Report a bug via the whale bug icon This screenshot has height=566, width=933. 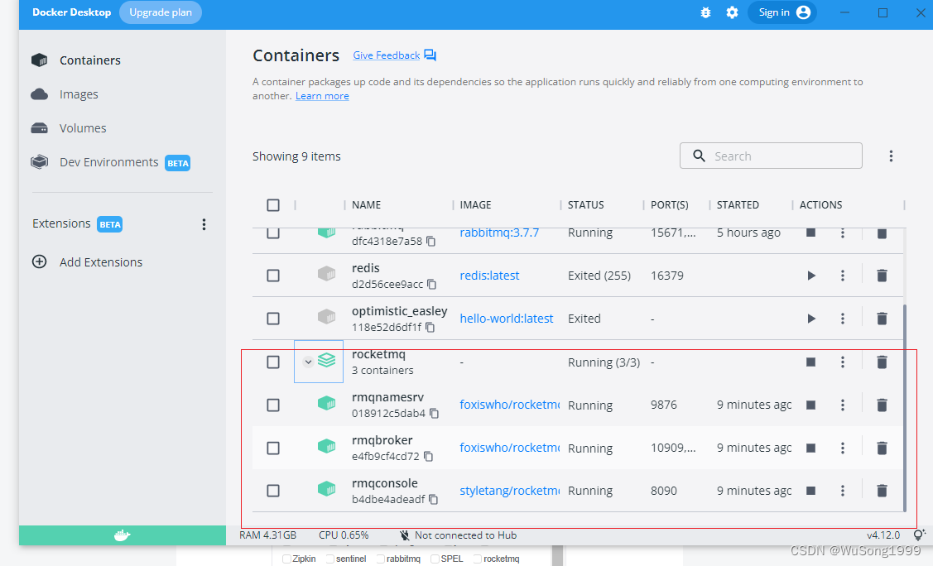click(705, 12)
